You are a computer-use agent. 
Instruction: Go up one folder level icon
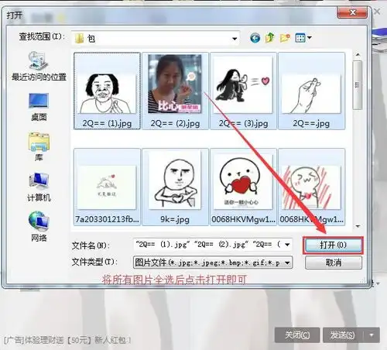click(270, 38)
